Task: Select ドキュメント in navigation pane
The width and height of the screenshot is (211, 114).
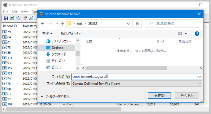Action: coord(56,61)
